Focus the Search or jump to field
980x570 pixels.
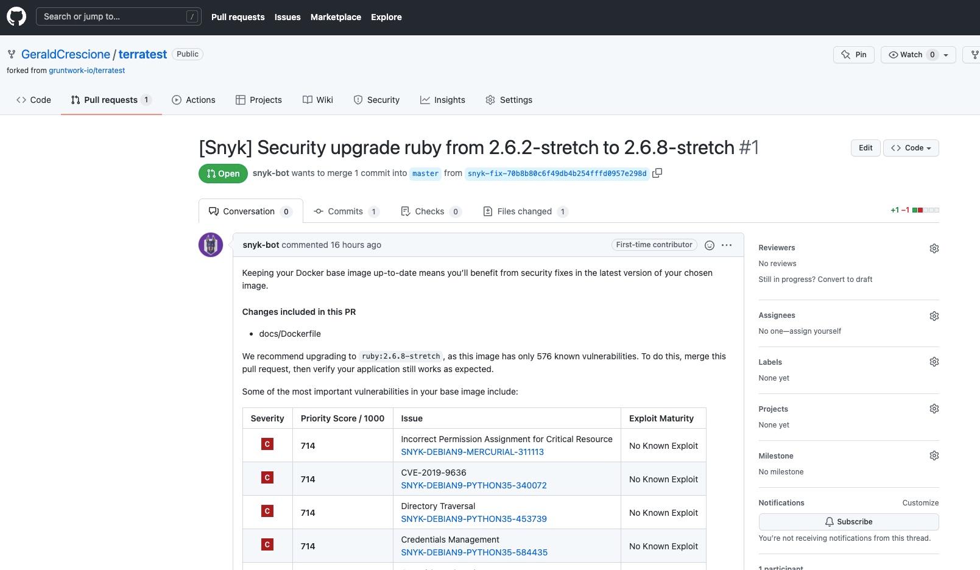click(119, 16)
